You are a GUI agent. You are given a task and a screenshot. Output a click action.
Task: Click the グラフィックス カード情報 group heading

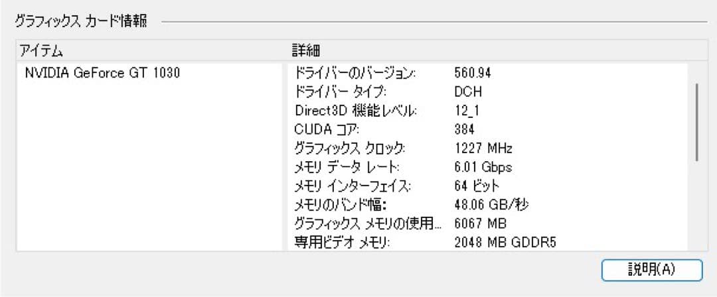pos(81,22)
